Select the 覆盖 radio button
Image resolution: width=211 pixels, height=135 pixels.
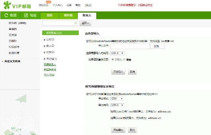[x=124, y=59]
